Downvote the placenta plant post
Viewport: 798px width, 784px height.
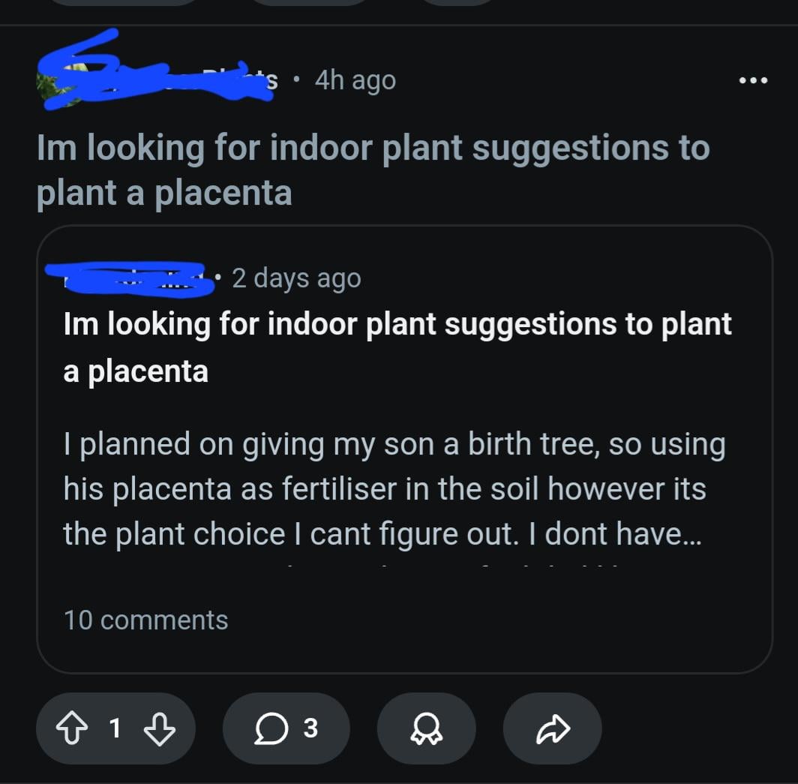coord(159,728)
